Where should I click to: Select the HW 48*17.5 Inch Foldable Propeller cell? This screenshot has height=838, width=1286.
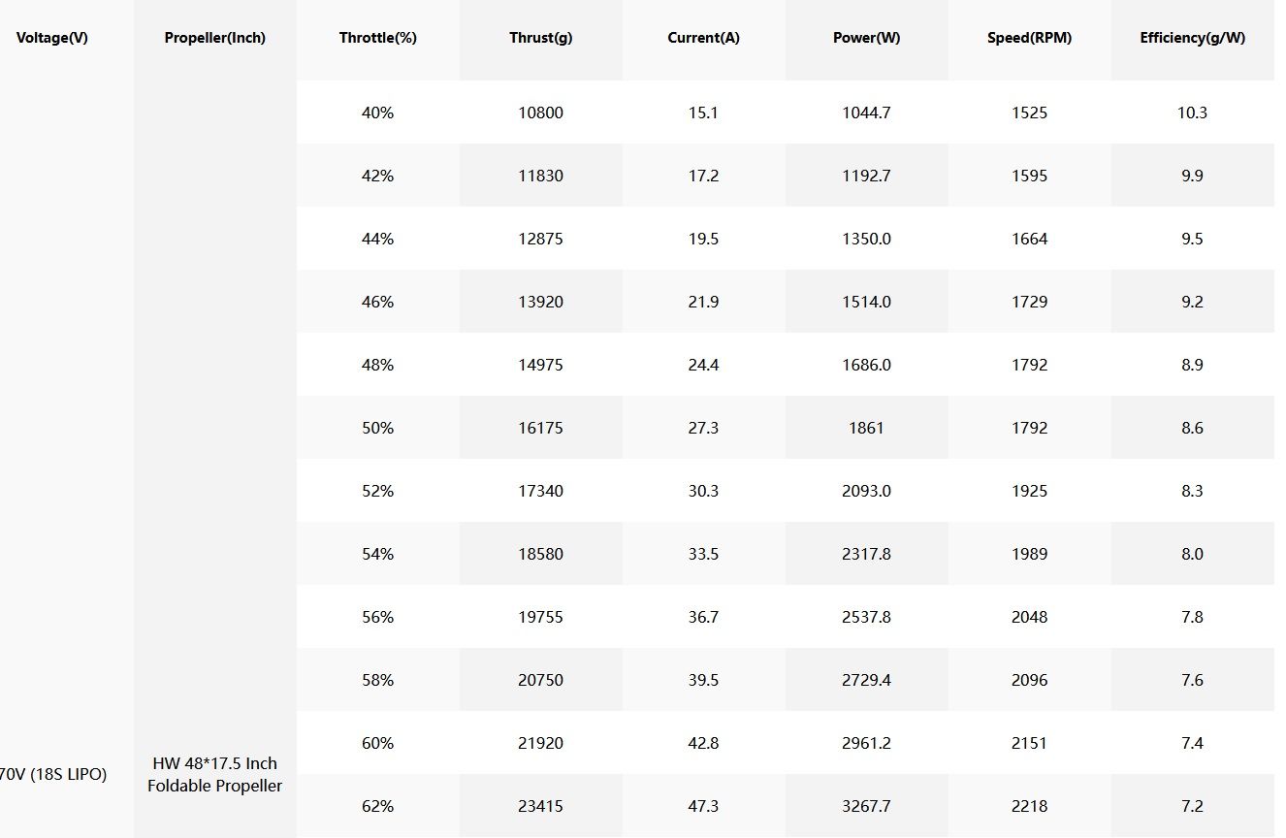pos(215,774)
